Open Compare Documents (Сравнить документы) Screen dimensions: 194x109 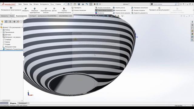pos(139,13)
